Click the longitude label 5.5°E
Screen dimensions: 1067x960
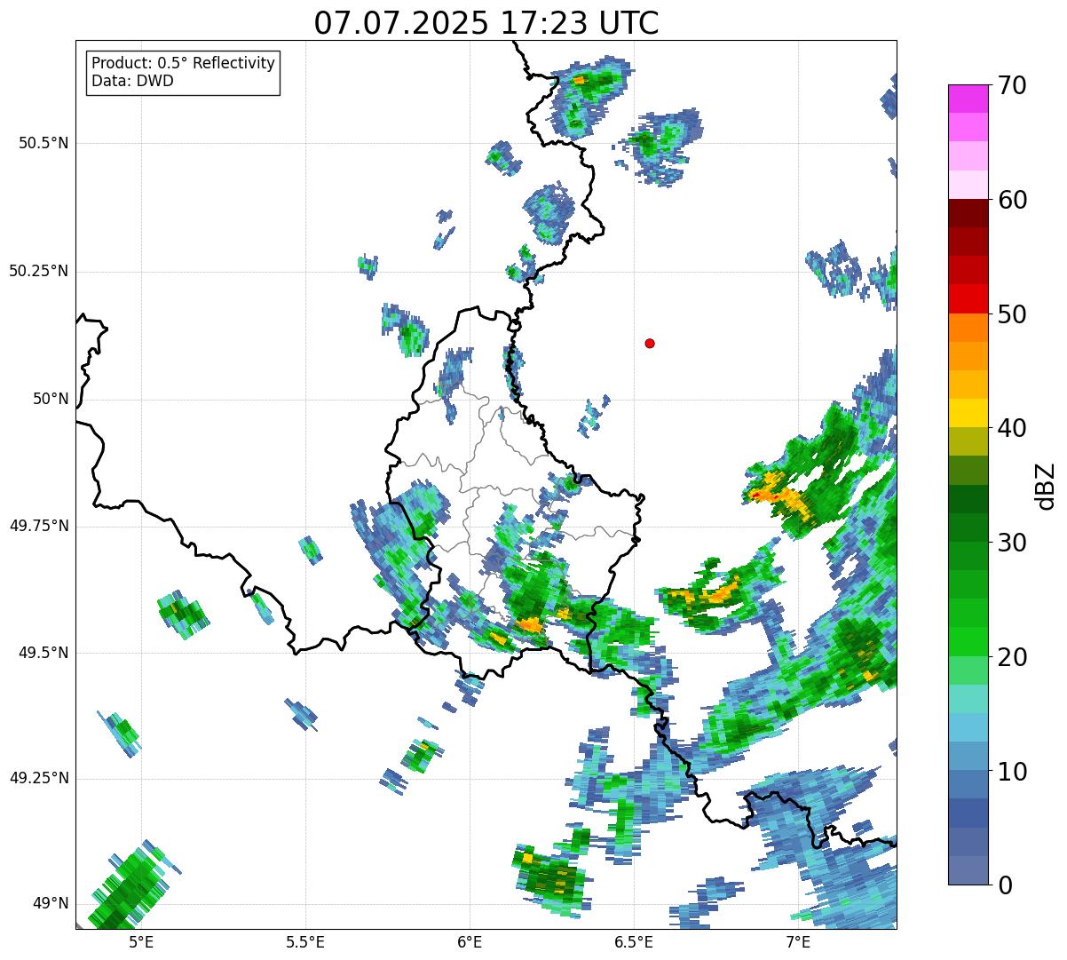coord(305,941)
